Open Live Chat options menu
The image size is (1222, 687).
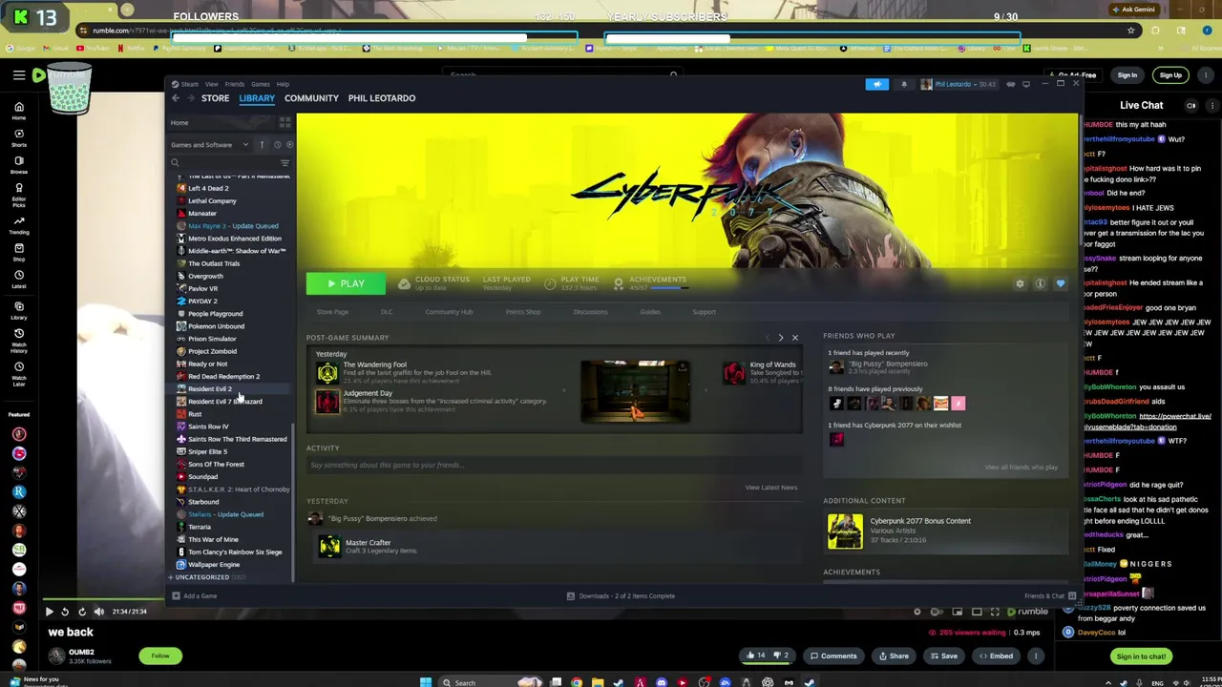[x=1211, y=106]
